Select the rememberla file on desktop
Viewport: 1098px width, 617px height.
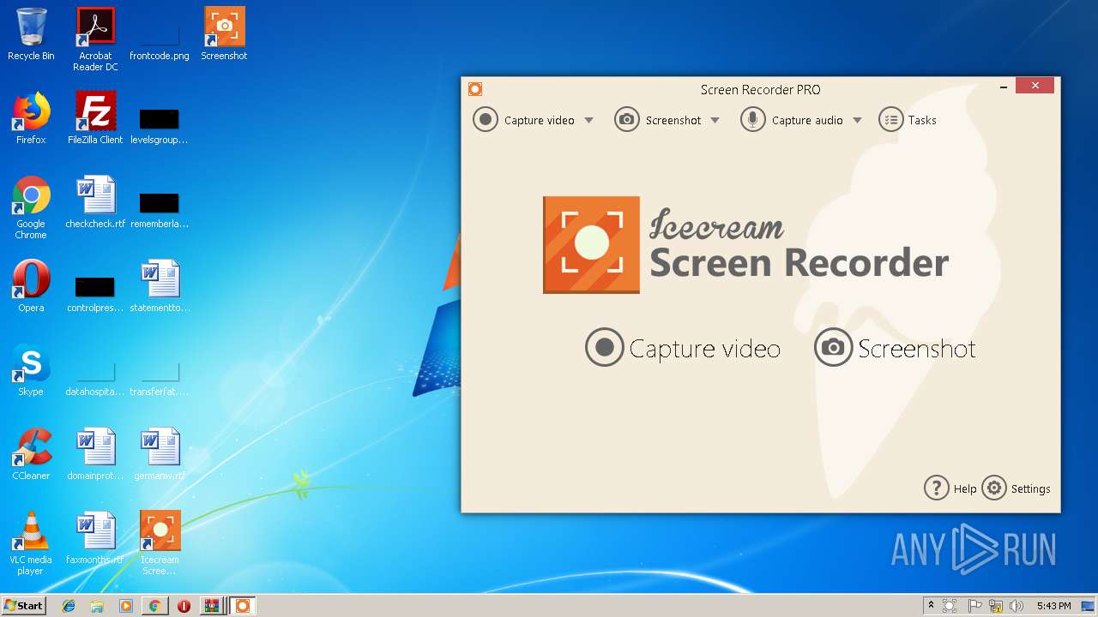click(160, 209)
